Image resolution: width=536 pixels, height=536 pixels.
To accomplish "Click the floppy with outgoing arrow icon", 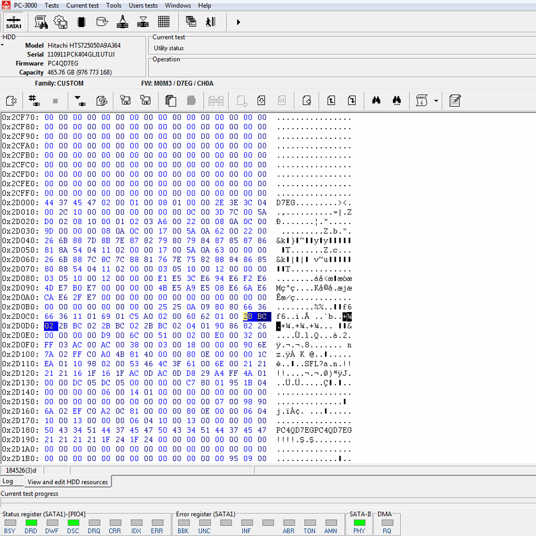I will pos(145,100).
